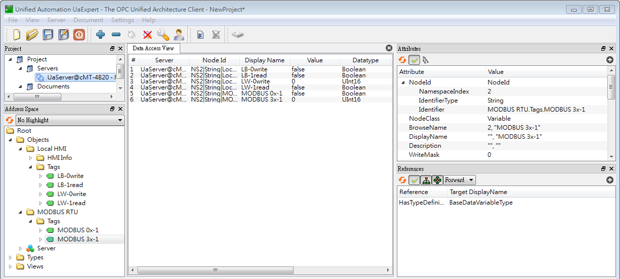Sort by the Display Name column header
Screen dimensions: 620x279
(x=264, y=60)
